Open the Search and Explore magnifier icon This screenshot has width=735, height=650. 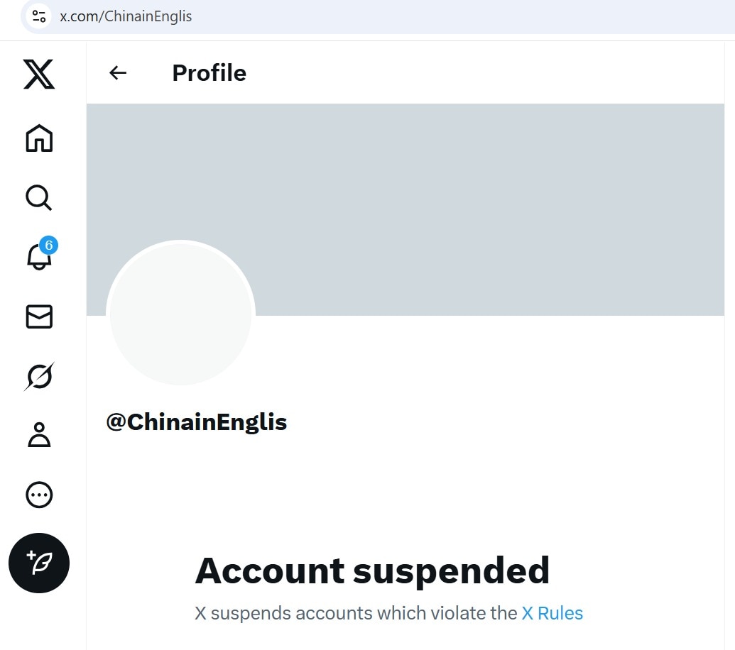click(39, 197)
